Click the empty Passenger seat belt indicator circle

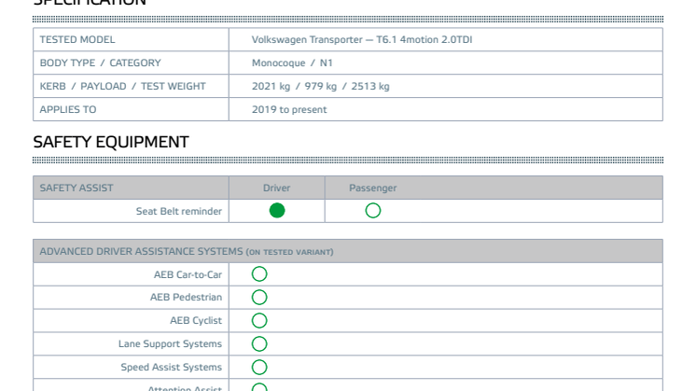coord(373,210)
